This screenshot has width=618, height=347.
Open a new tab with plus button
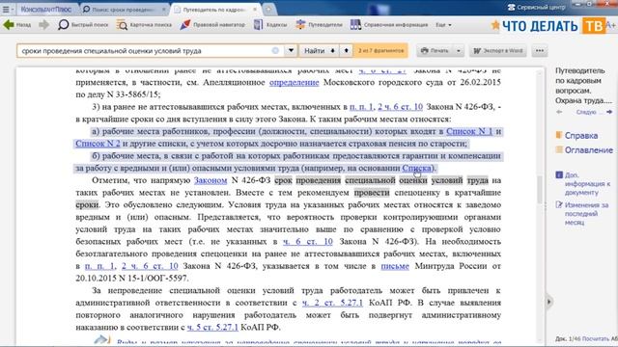(x=269, y=10)
